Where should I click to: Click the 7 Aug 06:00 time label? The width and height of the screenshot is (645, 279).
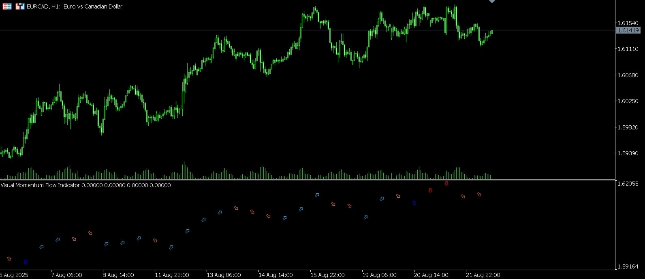coord(66,275)
